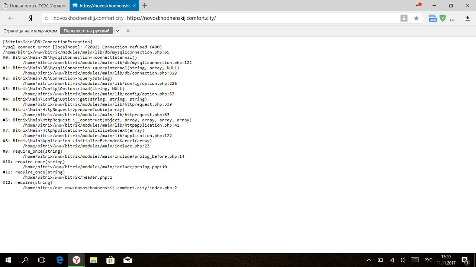Click '#6: ...__construct' trace line
Viewport: 476px width, 267px height.
pos(97,120)
